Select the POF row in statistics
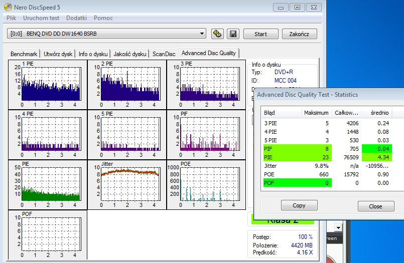 327,183
